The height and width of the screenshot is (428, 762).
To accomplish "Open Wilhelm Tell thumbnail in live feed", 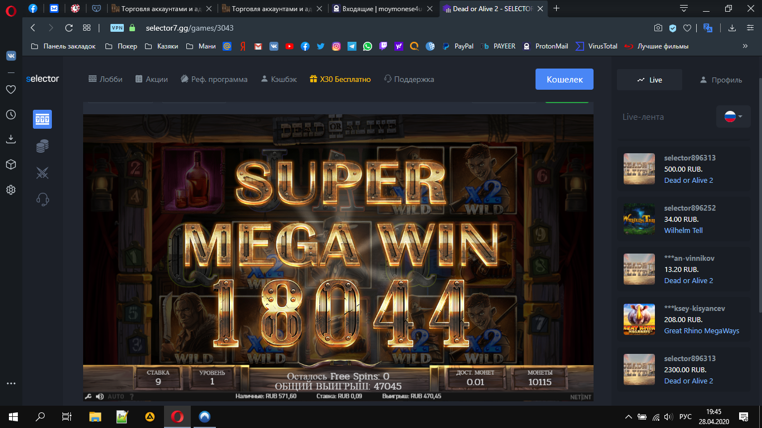I will click(x=639, y=219).
